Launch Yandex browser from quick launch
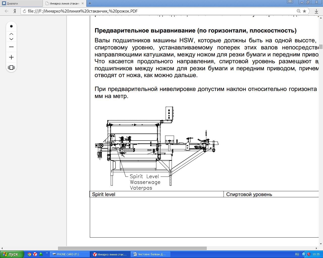The height and width of the screenshot is (258, 323). coord(35,254)
